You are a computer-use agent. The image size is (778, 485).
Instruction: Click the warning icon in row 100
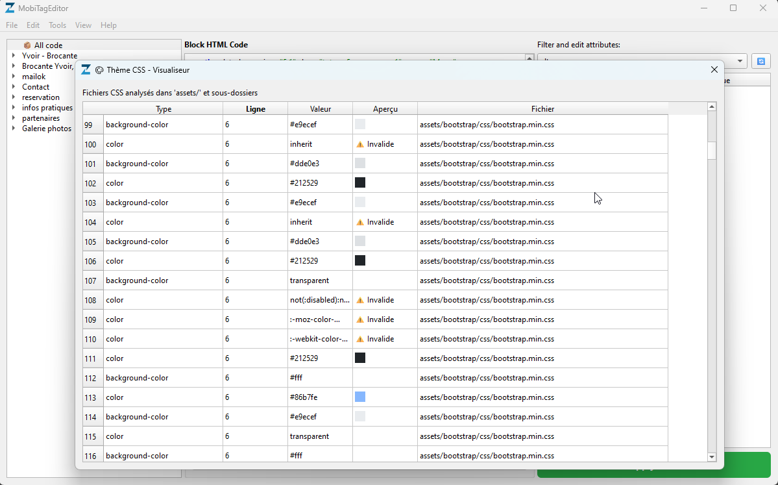click(x=360, y=144)
